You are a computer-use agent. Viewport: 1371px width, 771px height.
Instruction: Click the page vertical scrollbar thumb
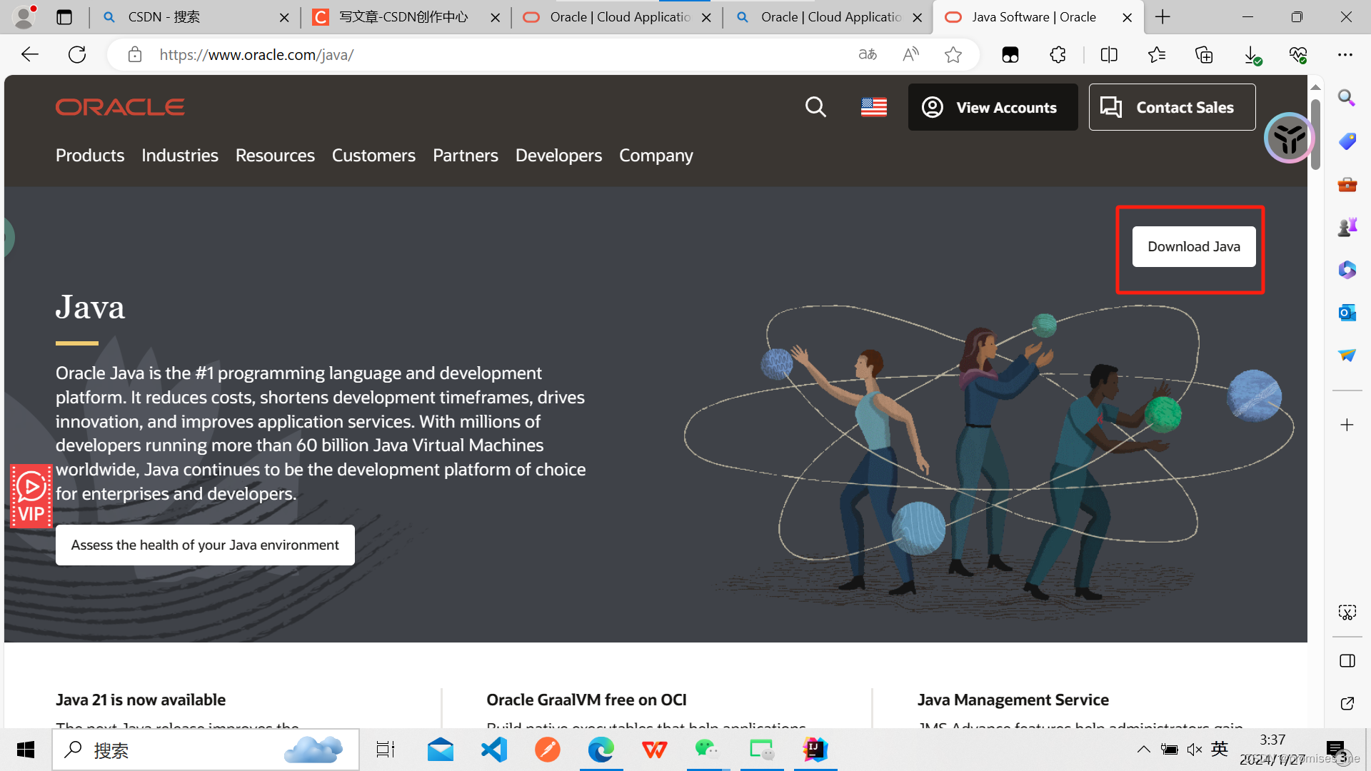1315,134
